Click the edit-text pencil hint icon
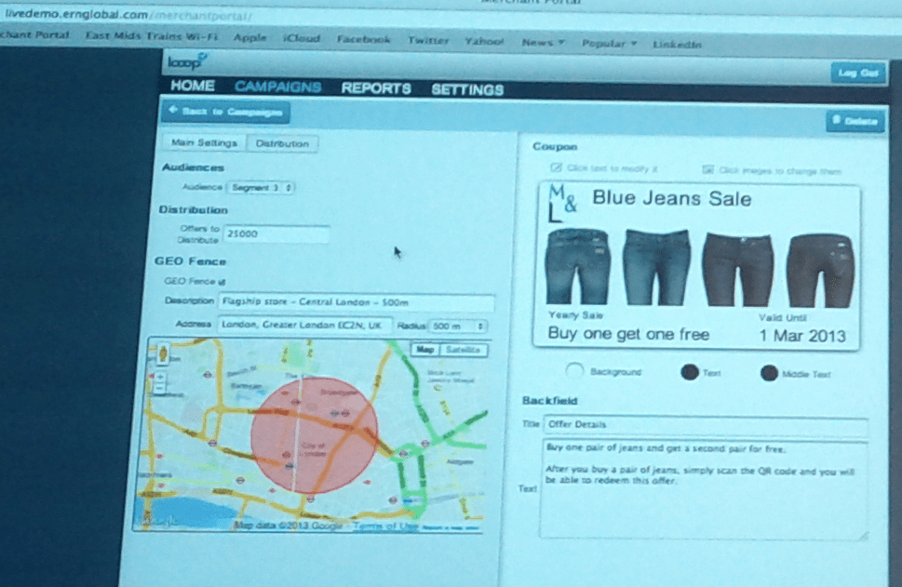 (557, 169)
